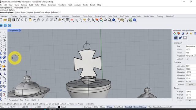
Task: Toggle Ortho mode in the status bar
Action: coord(96,107)
